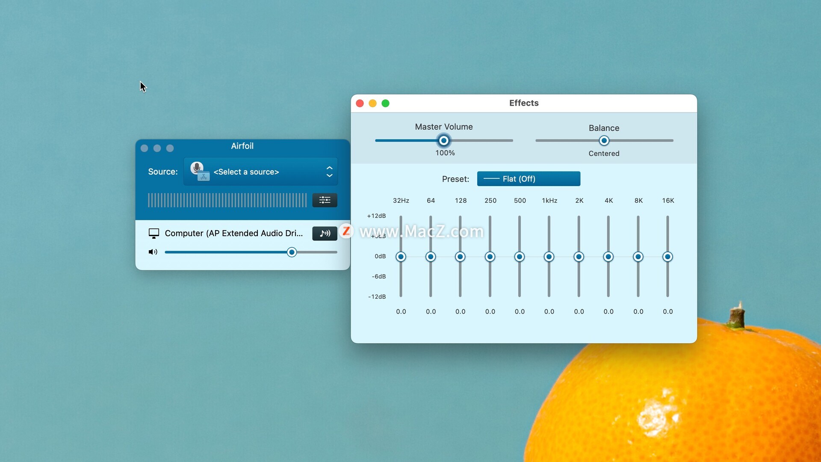Click the Master Volume label
821x462 pixels.
(444, 127)
